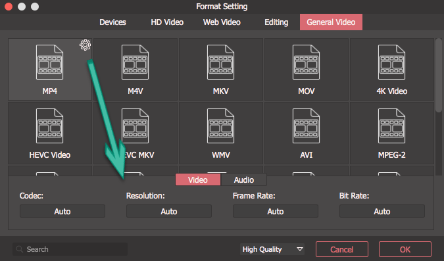444x261 pixels.
Task: Open the MP4 format settings gear
Action: click(85, 45)
